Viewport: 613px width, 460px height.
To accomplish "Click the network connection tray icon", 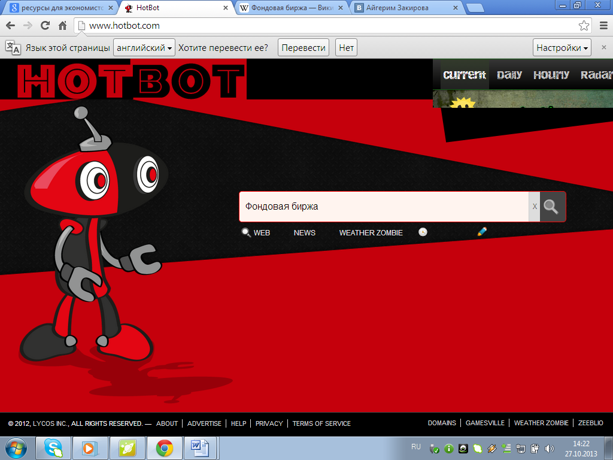I will (520, 449).
